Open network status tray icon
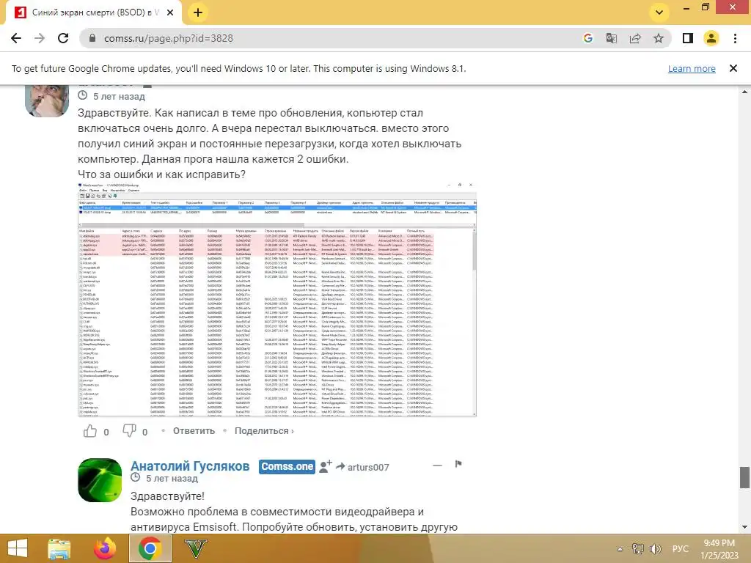Image resolution: width=751 pixels, height=563 pixels. click(x=637, y=548)
